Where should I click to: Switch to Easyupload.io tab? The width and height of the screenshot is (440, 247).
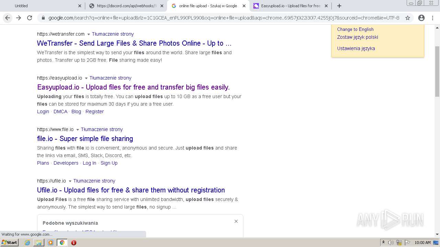(x=290, y=6)
